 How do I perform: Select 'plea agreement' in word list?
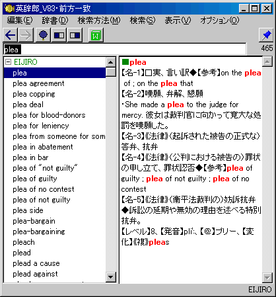pos(38,83)
